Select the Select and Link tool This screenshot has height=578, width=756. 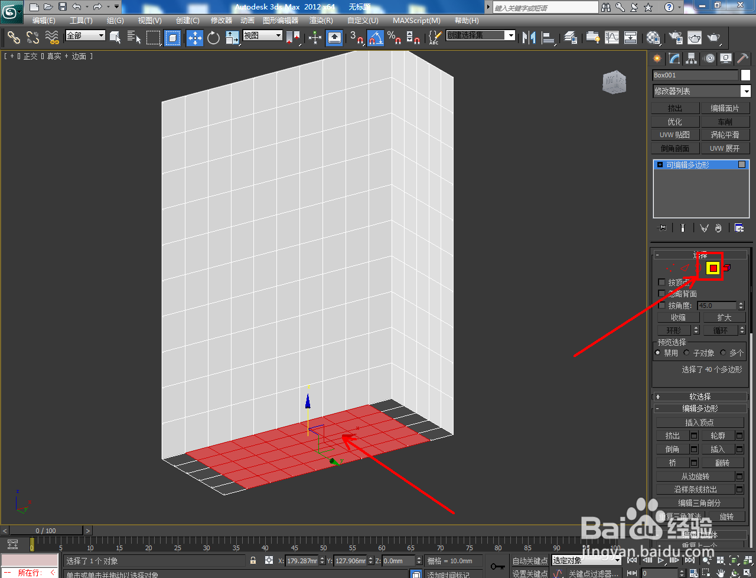point(14,38)
